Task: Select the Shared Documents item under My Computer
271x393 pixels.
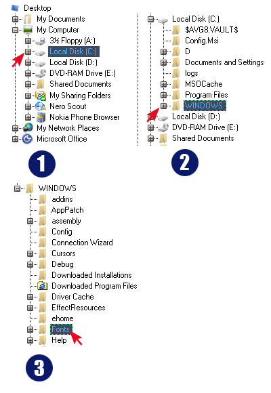Action: point(80,84)
